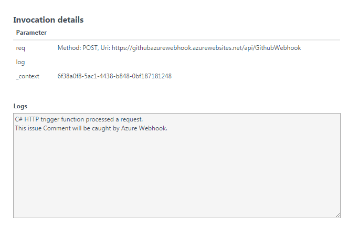Click the _context GUID value

click(x=114, y=76)
